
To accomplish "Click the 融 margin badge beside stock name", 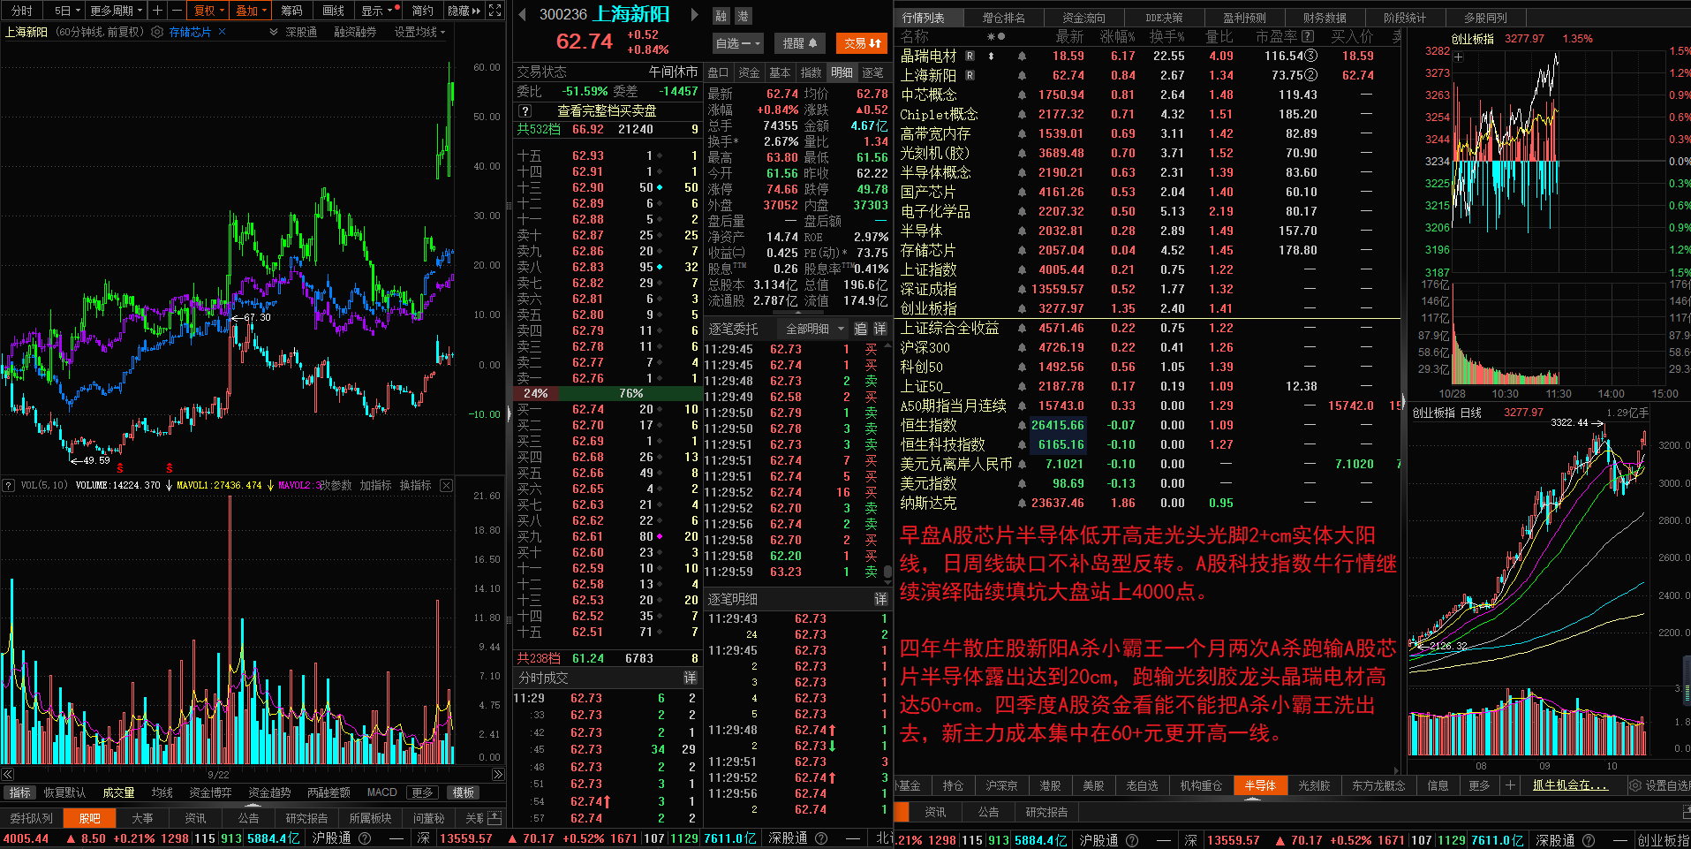I will pos(721,16).
